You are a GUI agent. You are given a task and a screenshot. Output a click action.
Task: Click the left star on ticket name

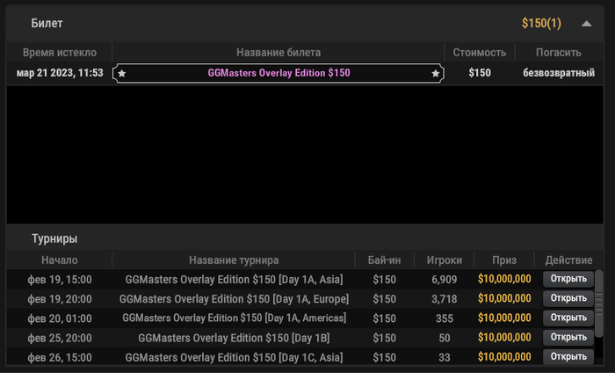pyautogui.click(x=122, y=73)
